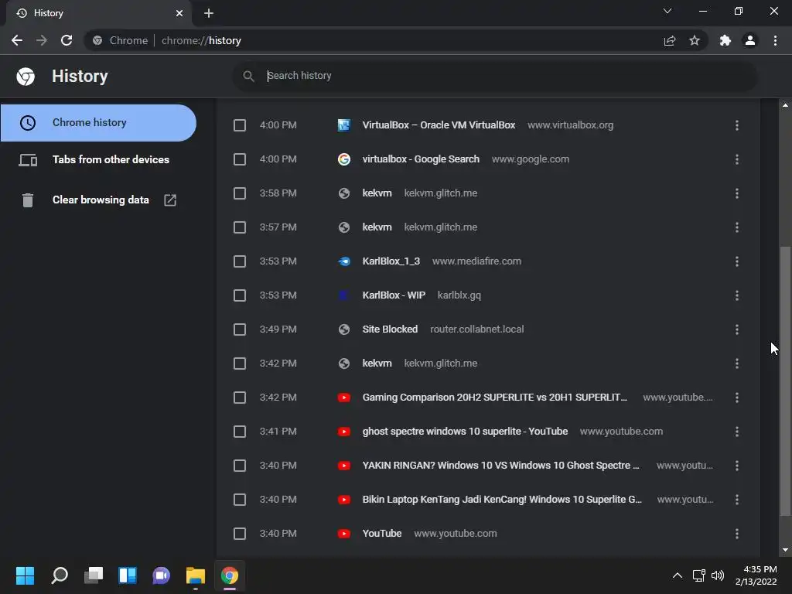Image resolution: width=792 pixels, height=594 pixels.
Task: Open actions menu for virtualbox - Google Search
Action: coord(737,159)
